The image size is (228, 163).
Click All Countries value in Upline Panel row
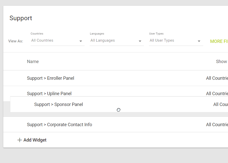pyautogui.click(x=217, y=93)
